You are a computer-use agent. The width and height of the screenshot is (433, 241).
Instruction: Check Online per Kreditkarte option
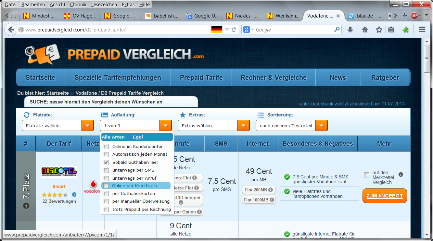click(106, 186)
